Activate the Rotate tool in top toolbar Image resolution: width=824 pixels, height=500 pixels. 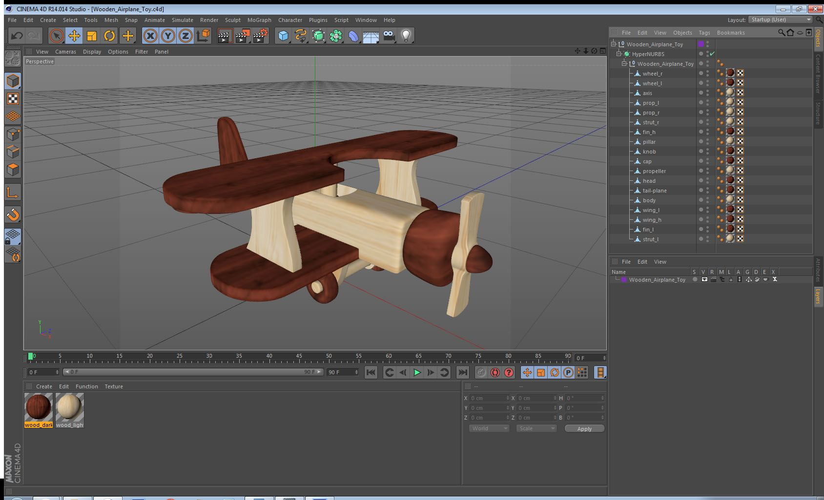click(109, 36)
